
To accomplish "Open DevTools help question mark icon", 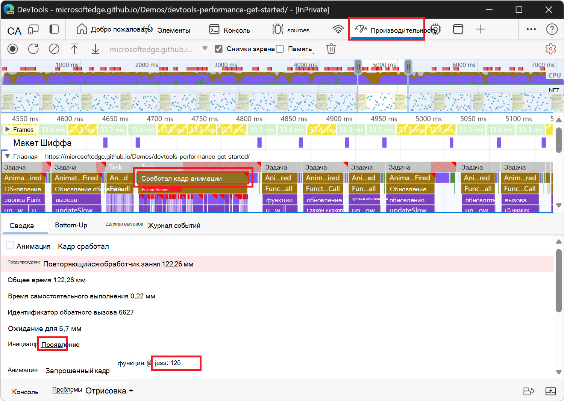I will [x=552, y=29].
